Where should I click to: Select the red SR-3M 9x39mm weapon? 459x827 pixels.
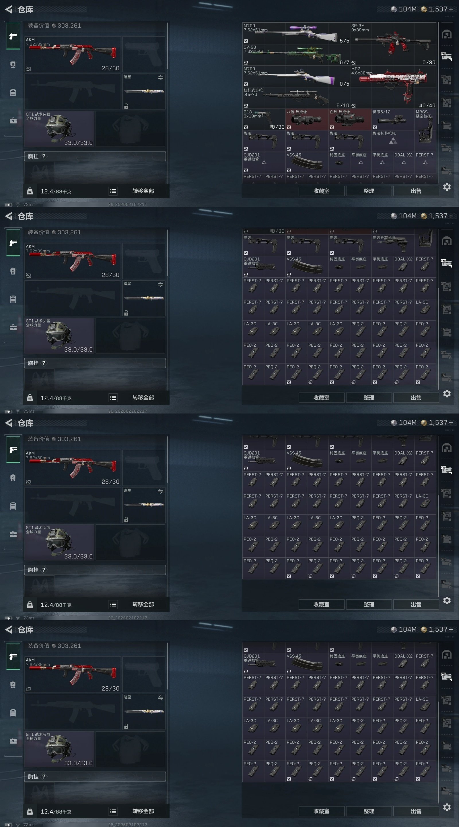tap(393, 44)
